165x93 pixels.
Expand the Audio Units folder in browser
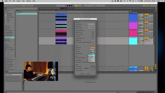[x=16, y=12]
